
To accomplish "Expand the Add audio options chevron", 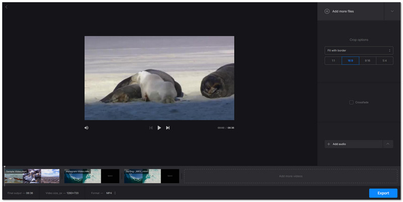I will point(387,144).
